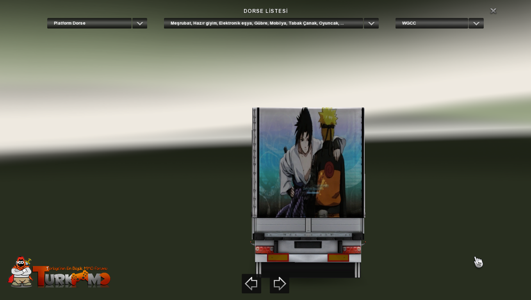Open the cargo list dropdown starting with Meşrubat
The image size is (531, 300).
pyautogui.click(x=264, y=23)
